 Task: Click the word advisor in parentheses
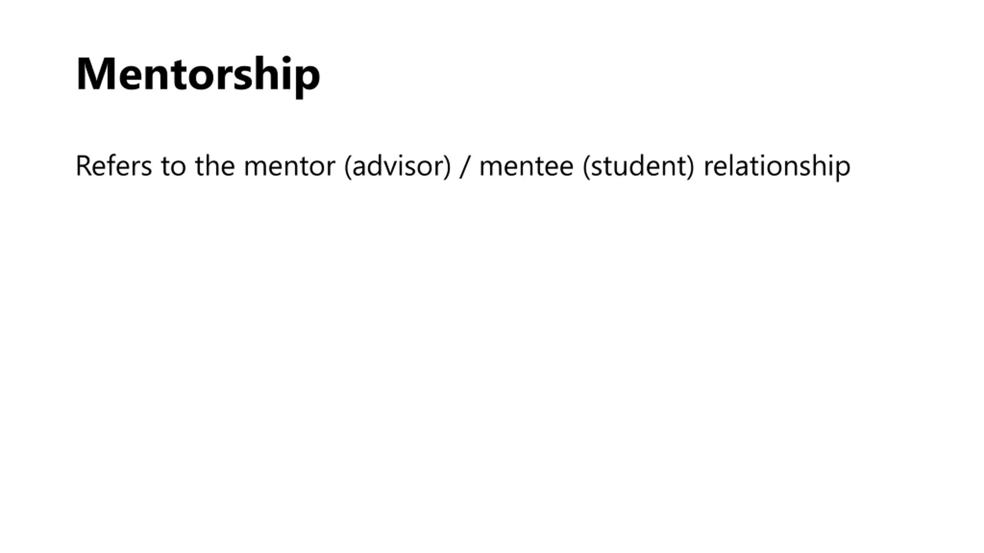coord(397,166)
